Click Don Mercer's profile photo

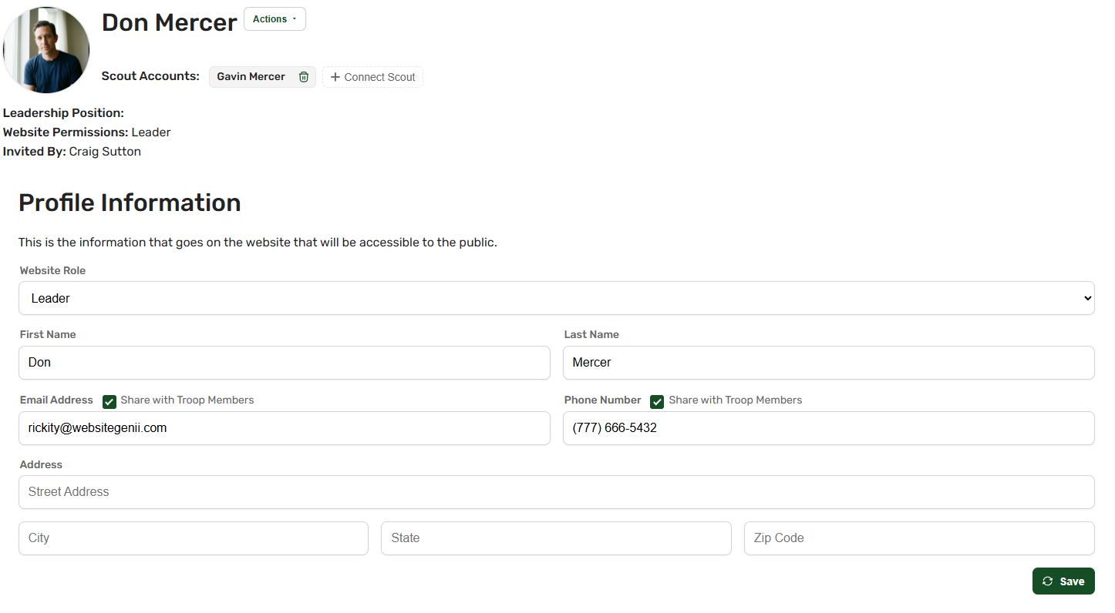[46, 50]
